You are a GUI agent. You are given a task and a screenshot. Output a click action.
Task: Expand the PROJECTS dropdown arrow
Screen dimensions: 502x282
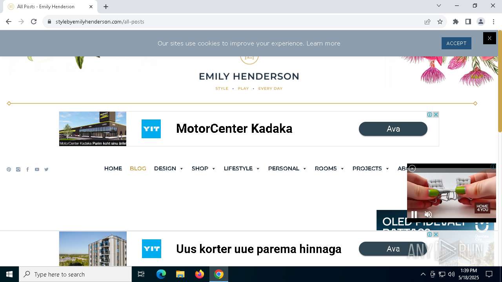tap(387, 169)
